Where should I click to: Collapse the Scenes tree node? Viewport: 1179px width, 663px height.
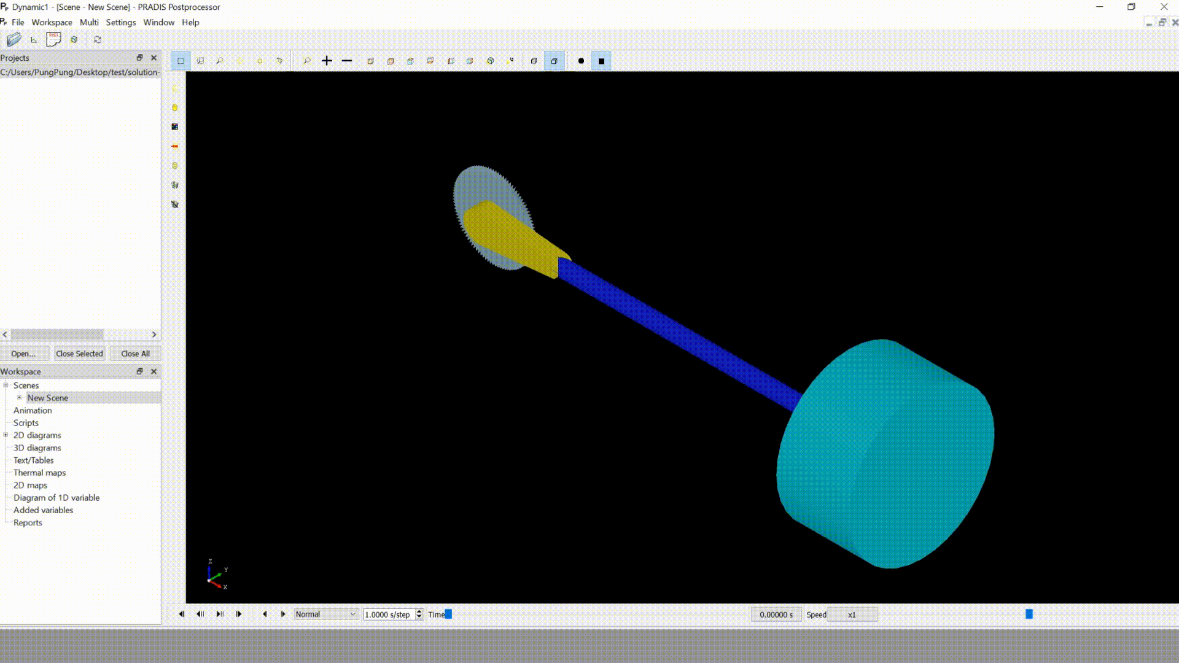point(6,386)
